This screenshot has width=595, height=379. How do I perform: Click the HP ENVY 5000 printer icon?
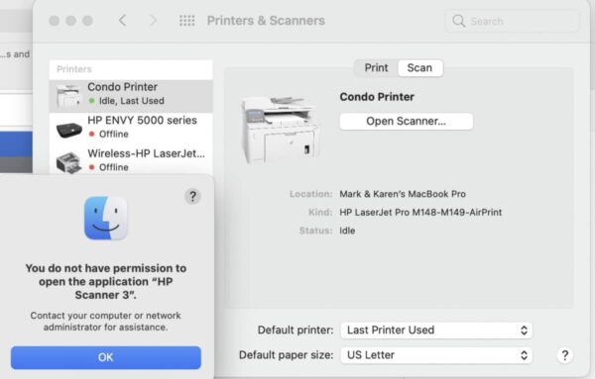[68, 130]
